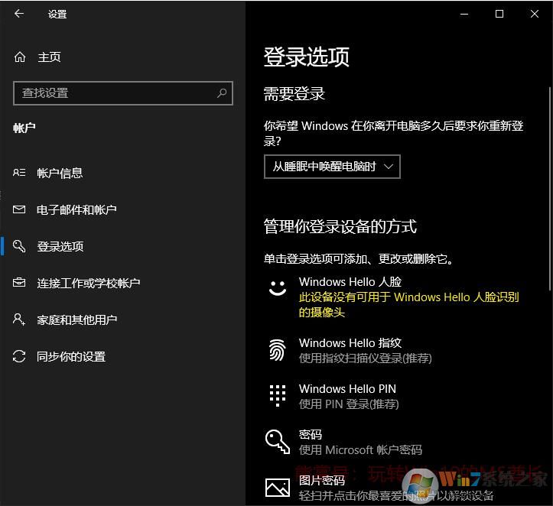Click the 管理你登录设备的方式 heading
553x506 pixels.
click(340, 226)
